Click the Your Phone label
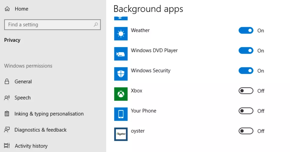The height and width of the screenshot is (152, 290). click(x=144, y=111)
